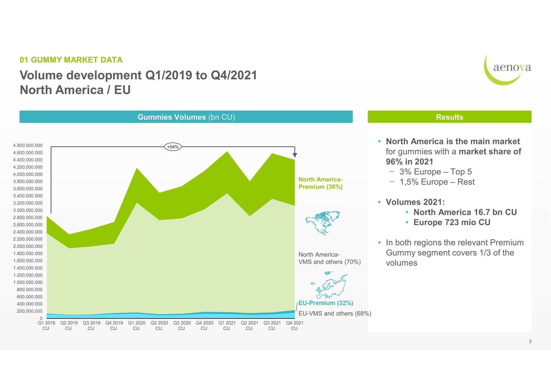The height and width of the screenshot is (390, 551).
Task: Click the '01 GUMMY MARKET DATA' heading
Action: [71, 60]
